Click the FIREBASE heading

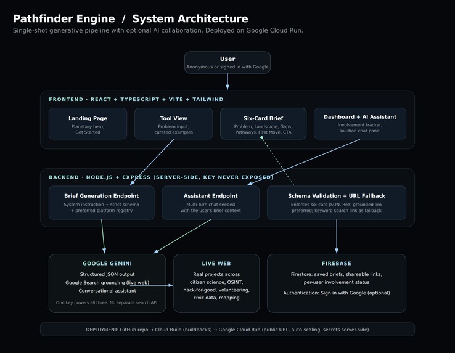tap(337, 264)
